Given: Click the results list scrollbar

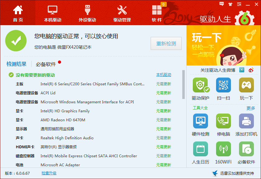Looking at the screenshot, I should tap(184, 84).
